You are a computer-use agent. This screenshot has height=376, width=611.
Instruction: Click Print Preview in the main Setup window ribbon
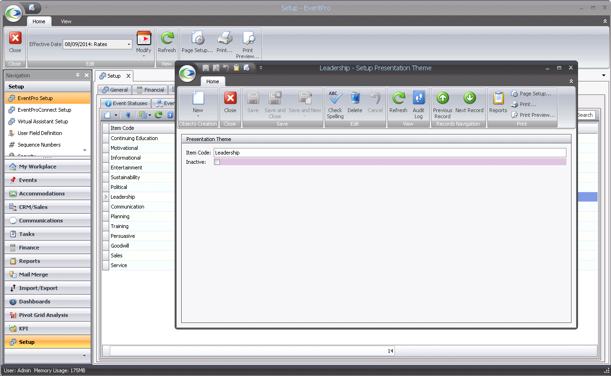pos(248,45)
